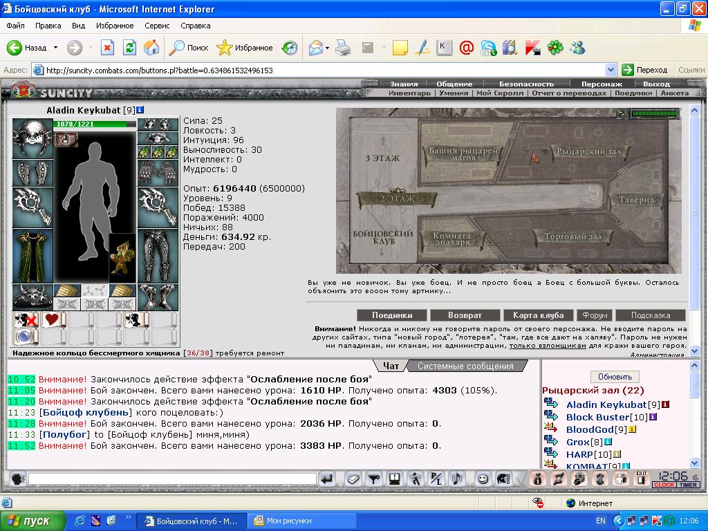Open the Назад button history dropdown arrow
The height and width of the screenshot is (531, 708).
tap(55, 48)
